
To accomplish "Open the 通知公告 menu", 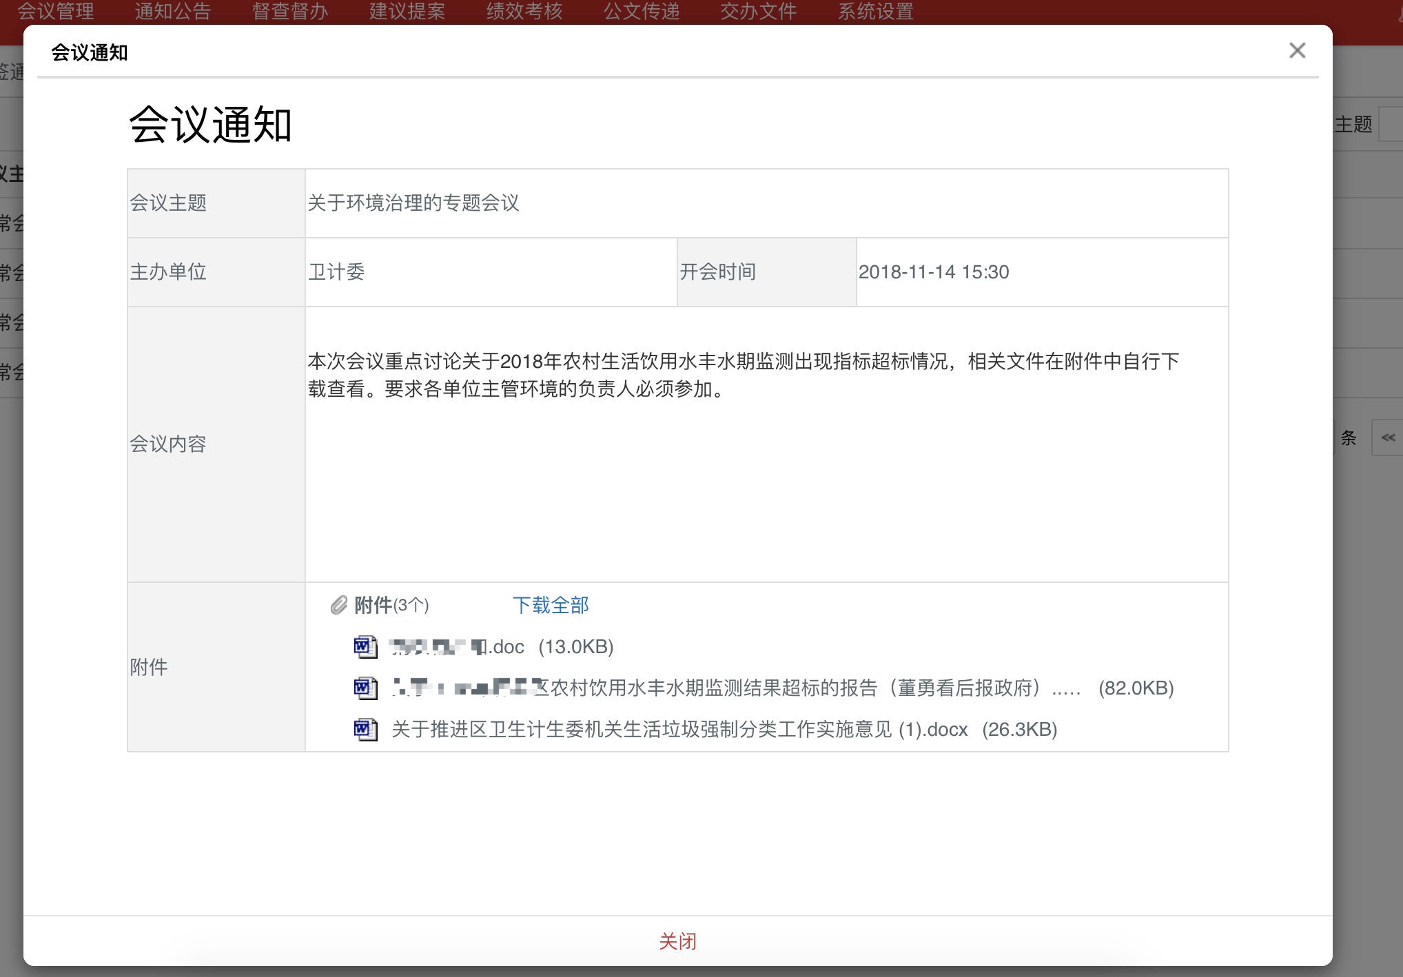I will coord(173,11).
